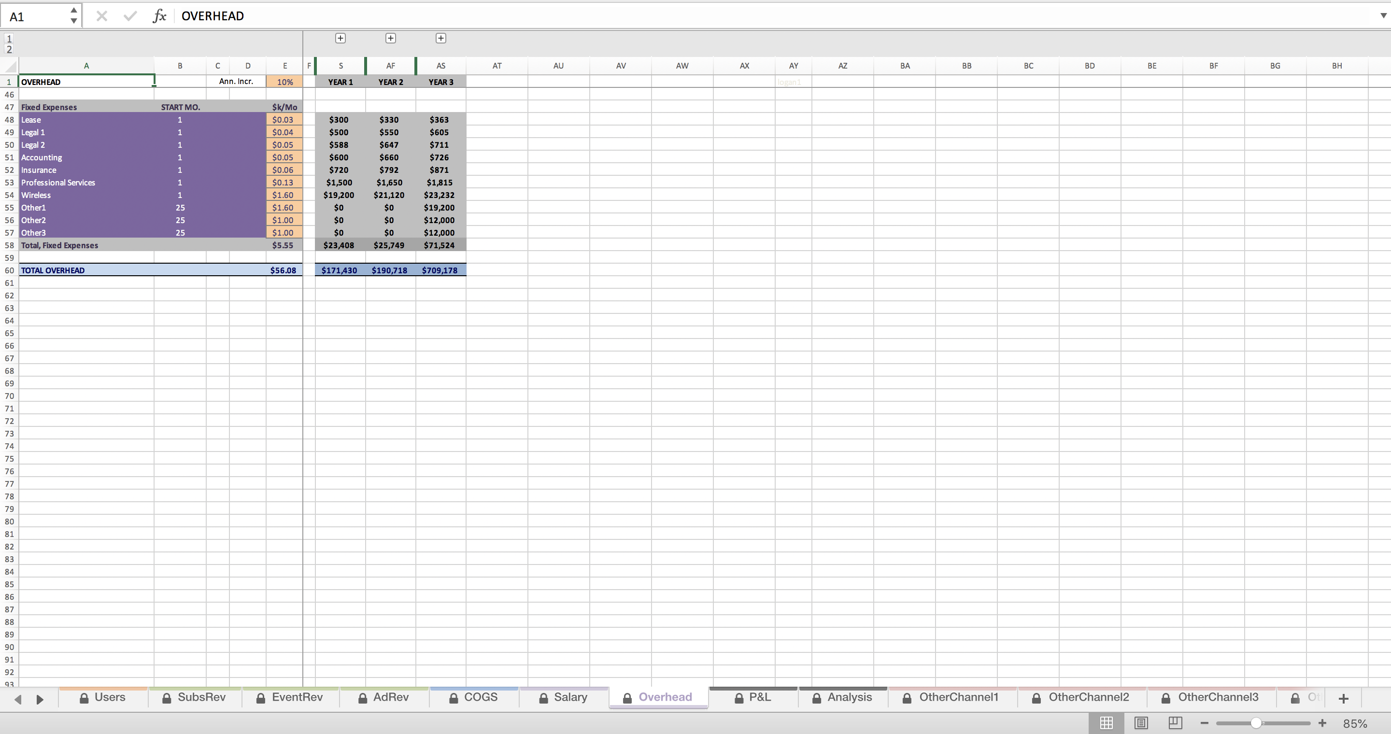
Task: Click the Professional Services row label
Action: [58, 183]
